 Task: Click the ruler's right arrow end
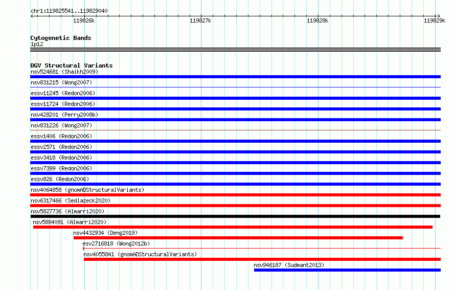click(x=439, y=16)
